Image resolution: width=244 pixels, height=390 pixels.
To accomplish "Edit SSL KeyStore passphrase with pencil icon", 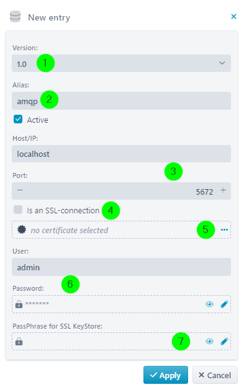I will pyautogui.click(x=224, y=341).
